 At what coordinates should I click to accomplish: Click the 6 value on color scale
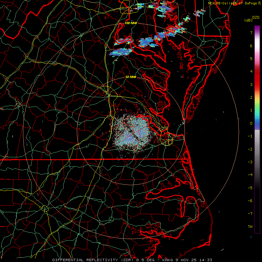click(251, 46)
